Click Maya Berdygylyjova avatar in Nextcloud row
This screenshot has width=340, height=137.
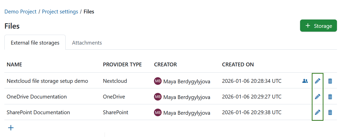(158, 81)
